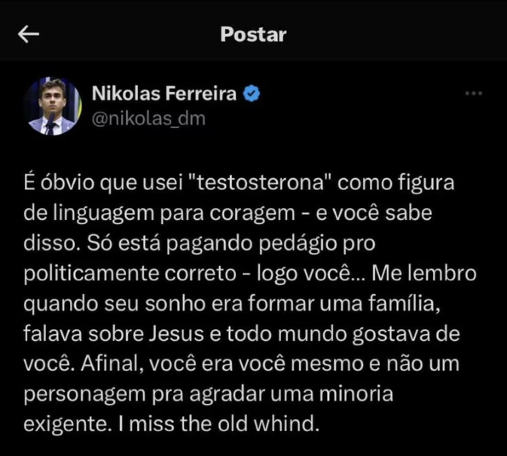Tap the opening words "É óbvio que usei"
Screen dimensions: 507x456
click(93, 183)
